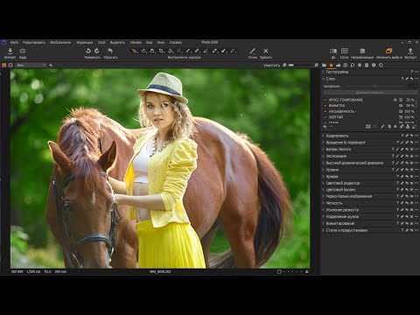
Task: Click the picker icon on the White Balance row
Action: click(x=397, y=150)
